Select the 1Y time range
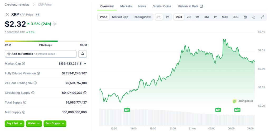The height and width of the screenshot is (131, 270). pyautogui.click(x=215, y=17)
